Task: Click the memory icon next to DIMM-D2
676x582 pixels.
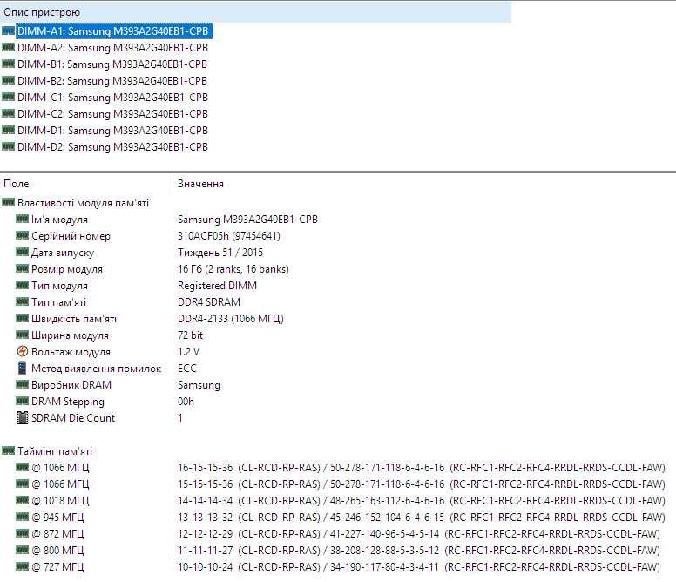Action: point(8,146)
